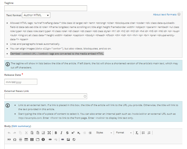187x149 pixels.
Task: Apply Superscript formatting
Action: point(73,133)
